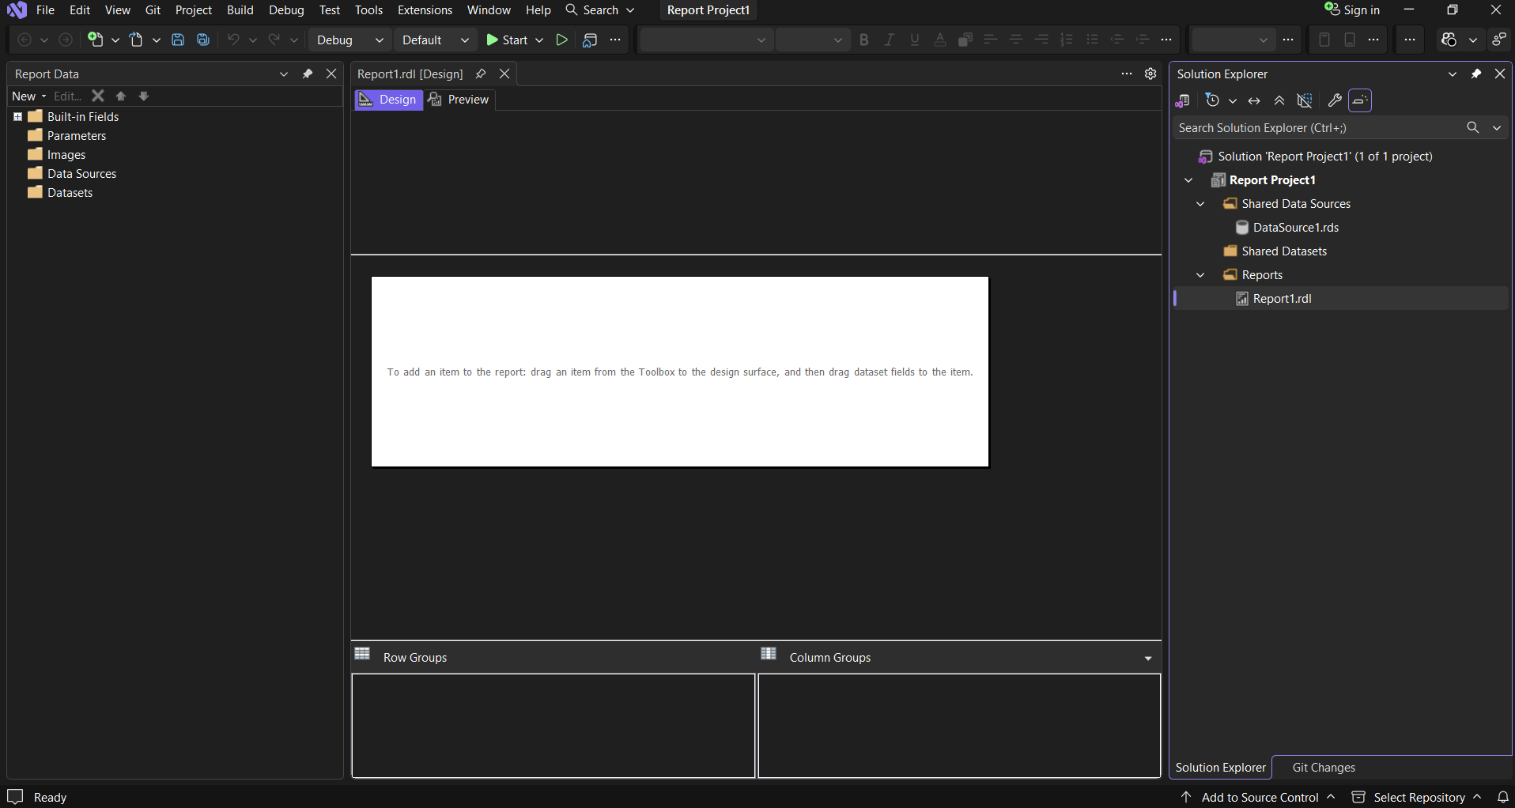The width and height of the screenshot is (1515, 808).
Task: Collapse the Shared Data Sources folder
Action: click(1200, 203)
